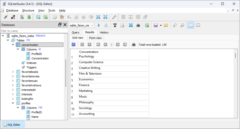Tile windows using the grid icon

tap(123, 17)
